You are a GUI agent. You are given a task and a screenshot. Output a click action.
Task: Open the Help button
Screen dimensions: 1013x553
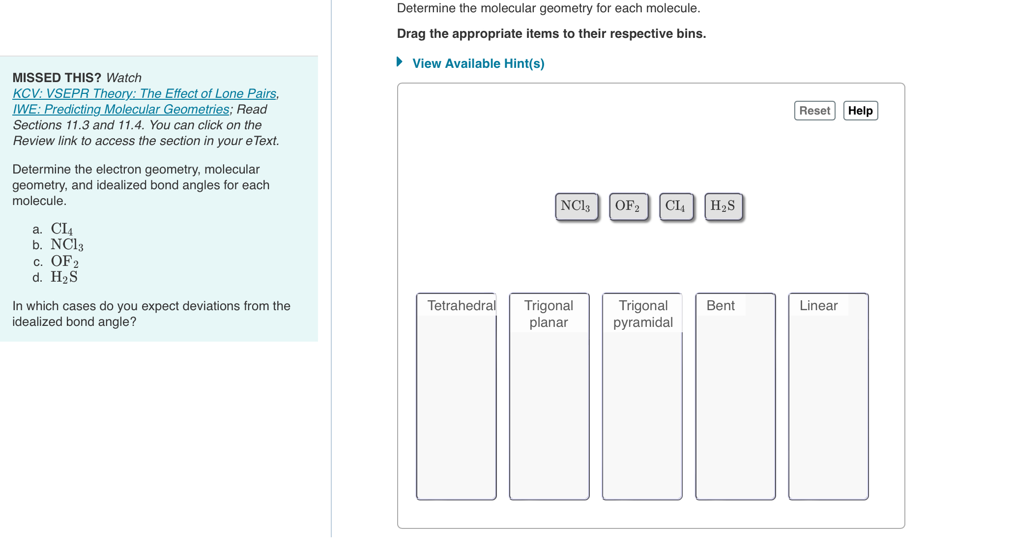[861, 111]
